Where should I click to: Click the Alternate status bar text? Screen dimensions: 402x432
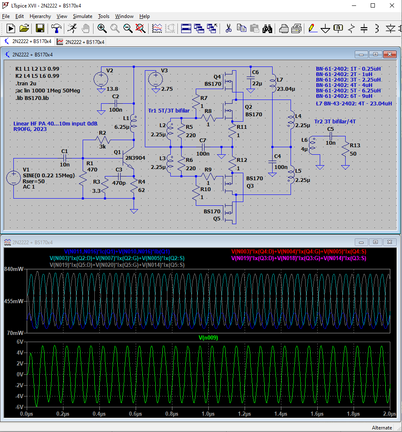click(x=382, y=427)
